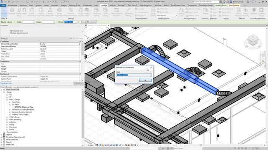The height and width of the screenshot is (150, 268).
Task: Click the Project Browser vertical scrollbar
Action: (x=83, y=117)
